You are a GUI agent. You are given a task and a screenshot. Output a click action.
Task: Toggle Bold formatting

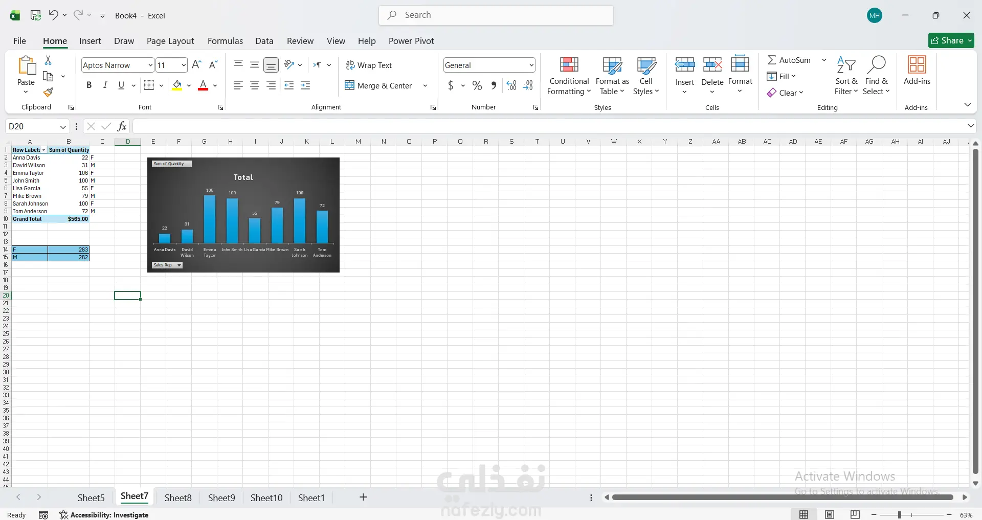[x=89, y=85]
